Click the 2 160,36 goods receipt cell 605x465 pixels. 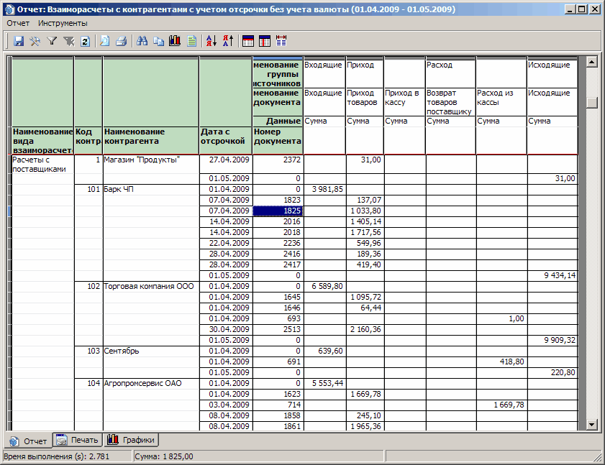coord(365,330)
